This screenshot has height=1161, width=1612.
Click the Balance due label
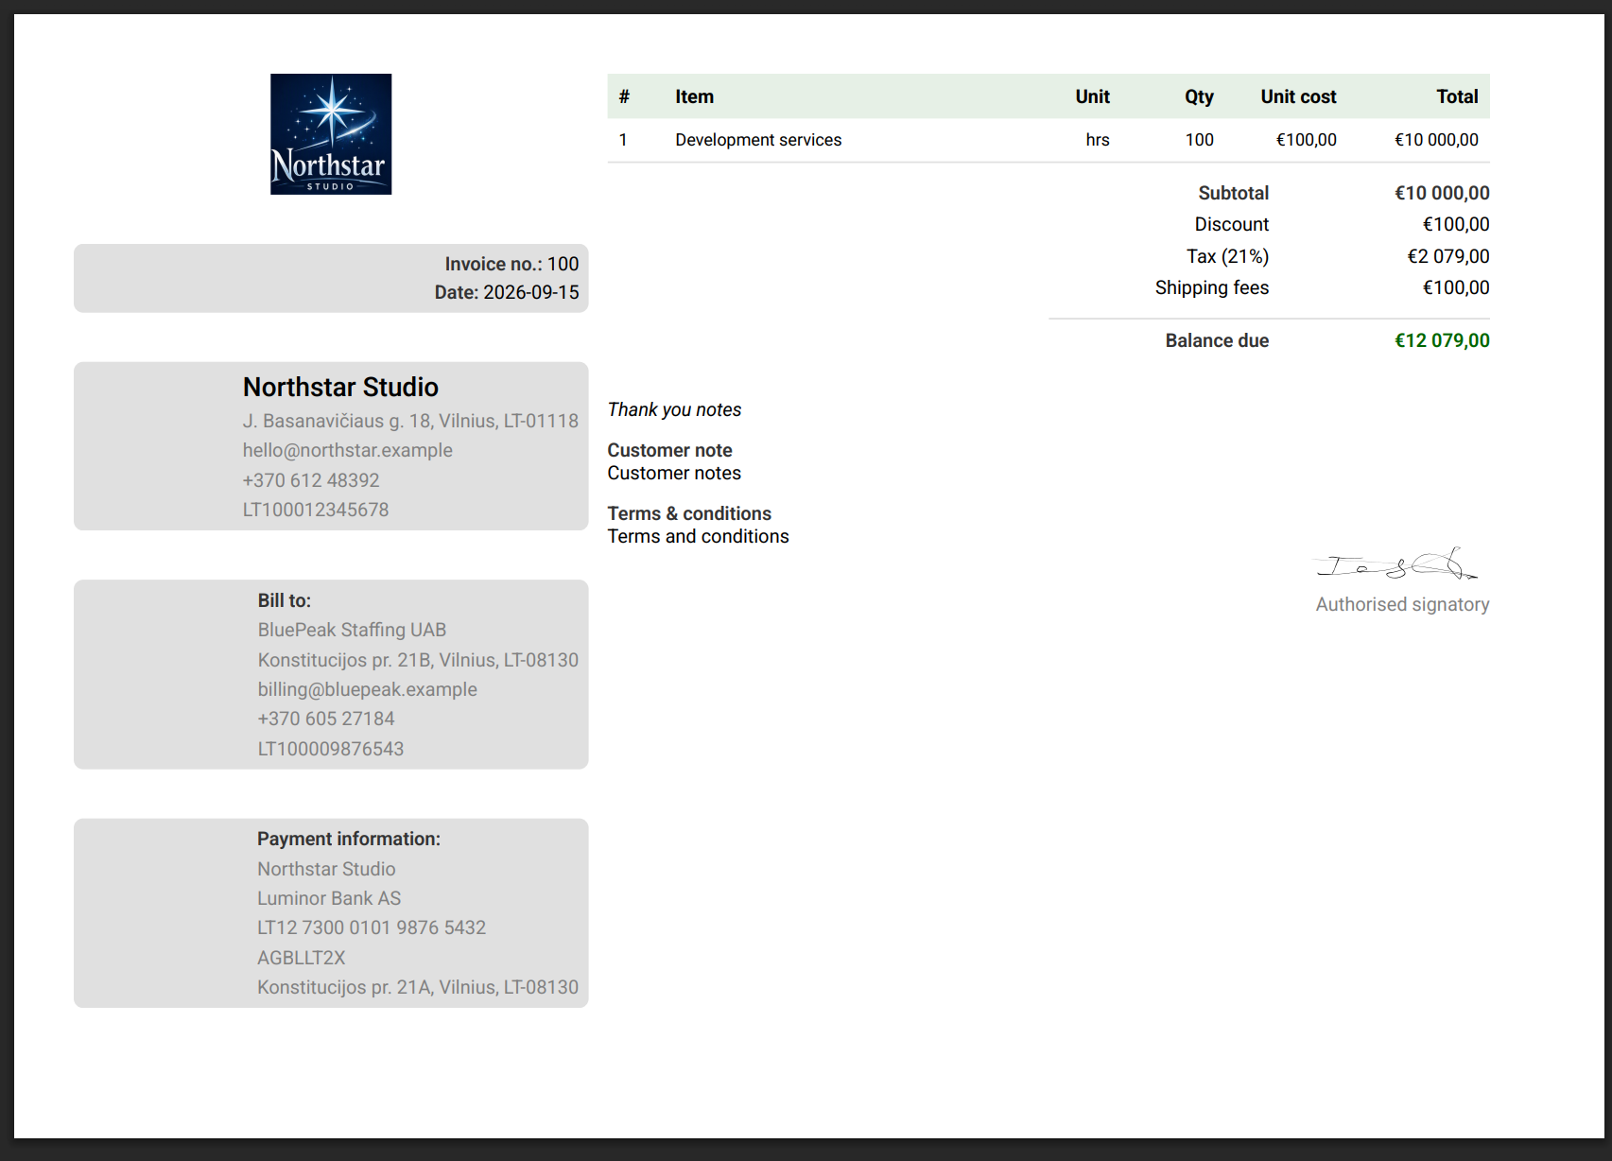[x=1217, y=340]
